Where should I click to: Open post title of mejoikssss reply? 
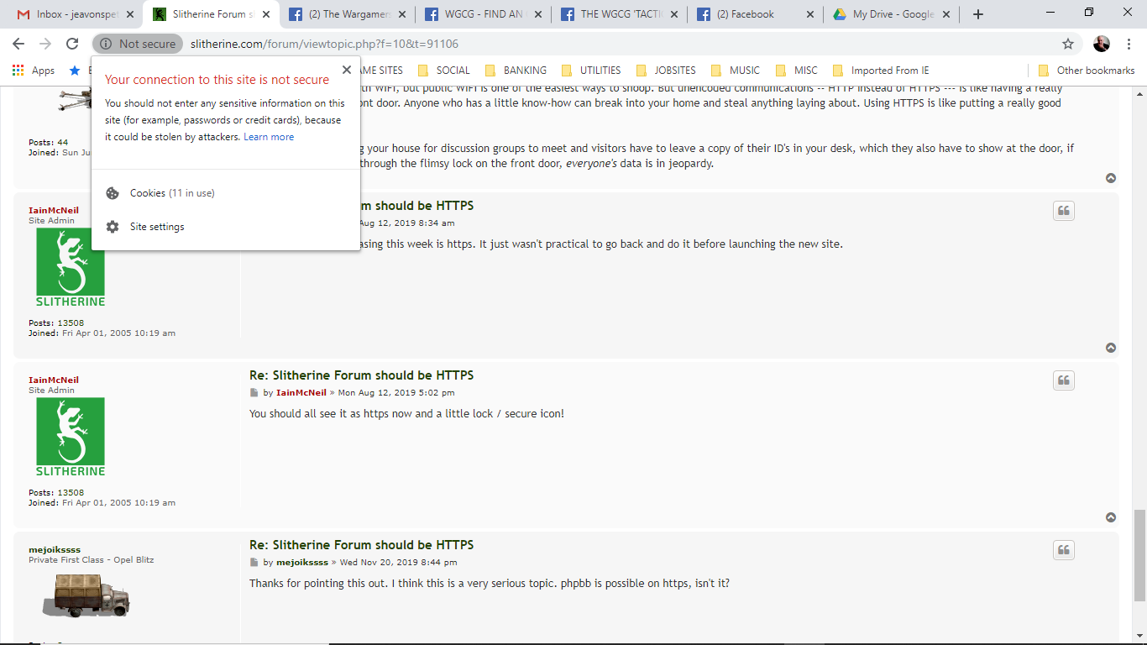pyautogui.click(x=362, y=545)
